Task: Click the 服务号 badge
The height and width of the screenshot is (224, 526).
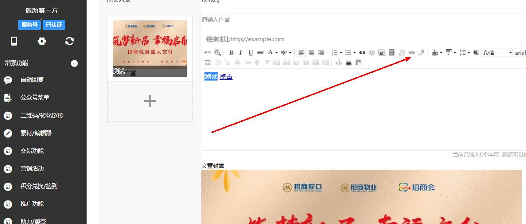Action: point(29,25)
